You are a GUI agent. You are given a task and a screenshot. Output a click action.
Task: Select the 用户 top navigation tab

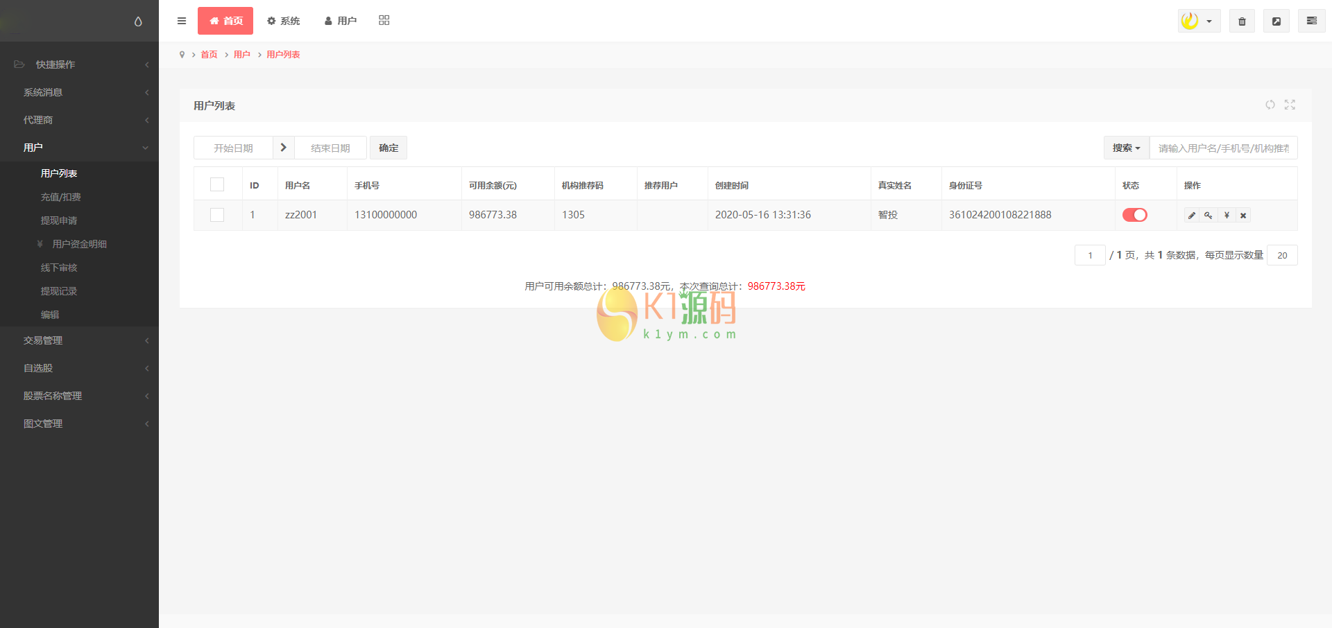tap(340, 21)
